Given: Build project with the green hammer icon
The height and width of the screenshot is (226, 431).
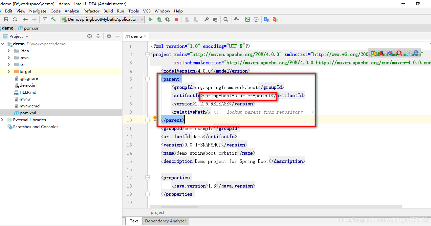Looking at the screenshot, I should pyautogui.click(x=54, y=19).
